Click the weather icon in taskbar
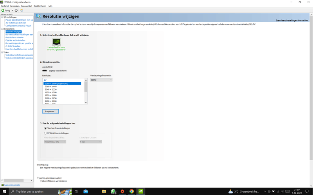The height and width of the screenshot is (195, 313). click(x=230, y=191)
